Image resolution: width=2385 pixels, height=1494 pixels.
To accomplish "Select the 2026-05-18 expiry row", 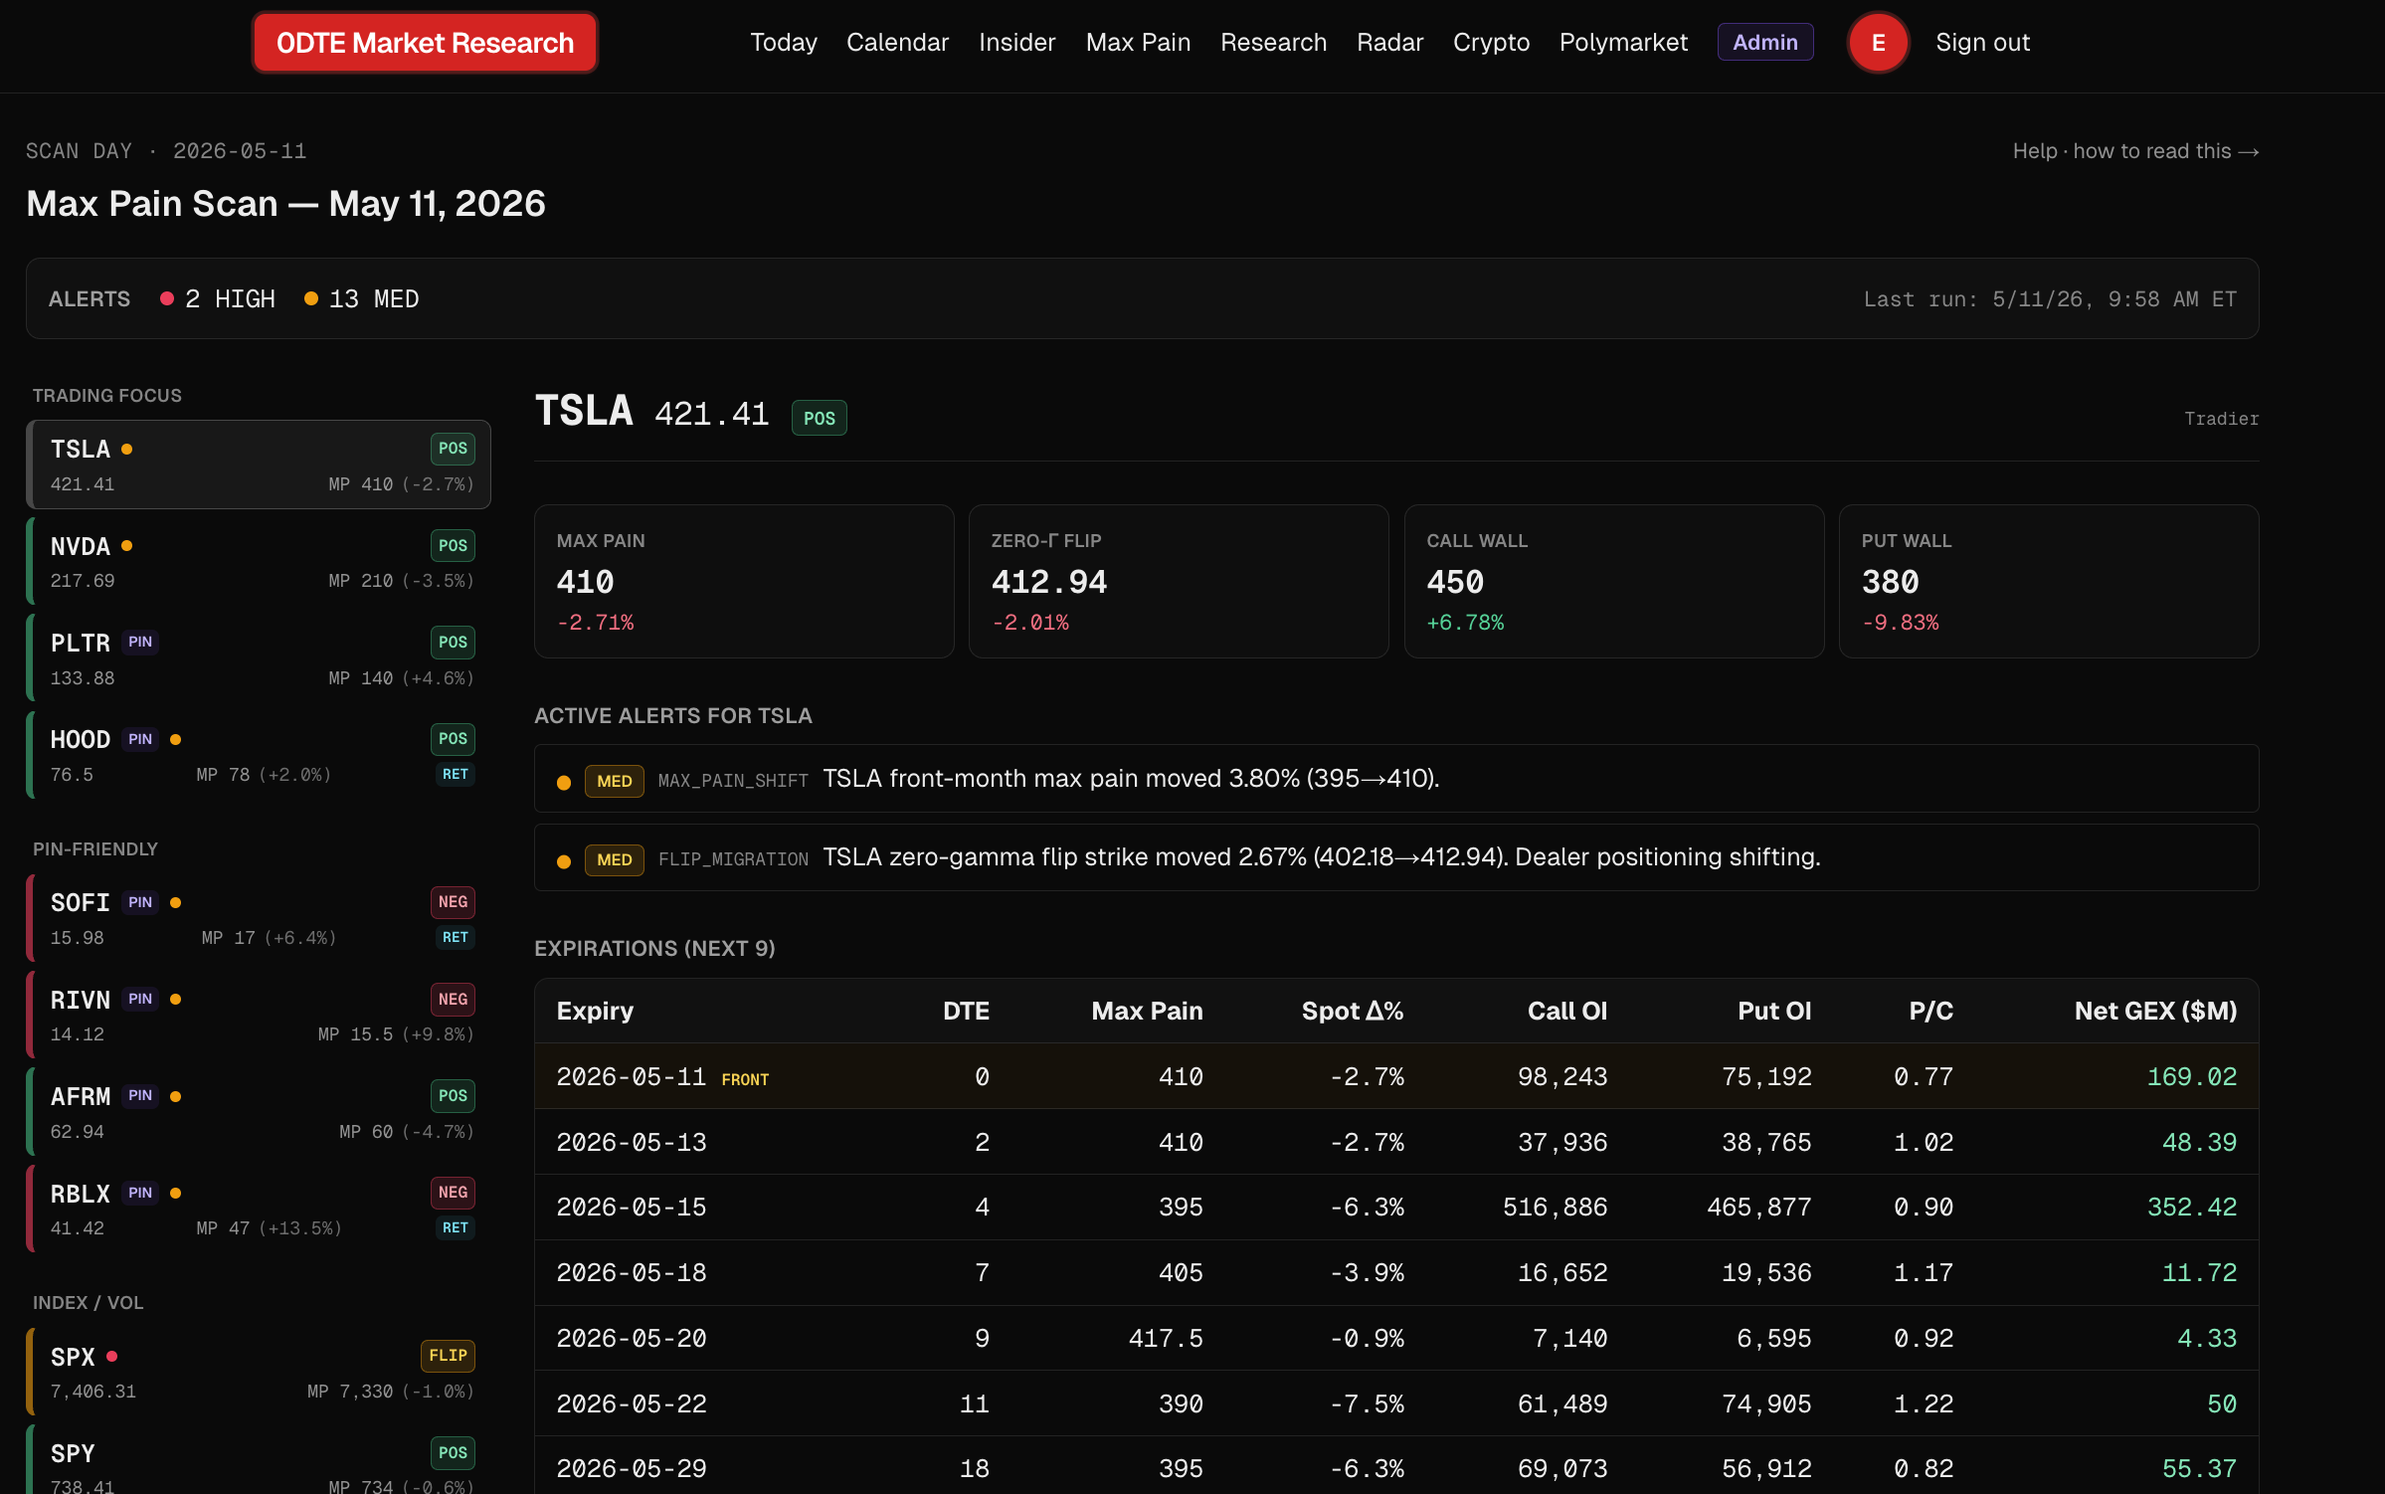I will pyautogui.click(x=1396, y=1272).
